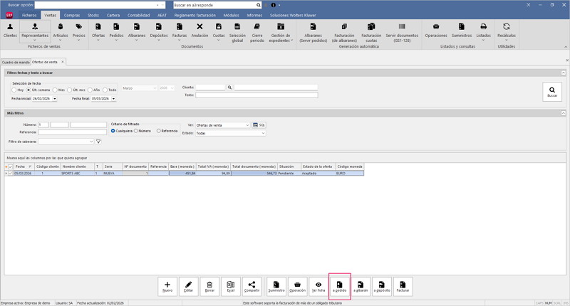Image resolution: width=570 pixels, height=306 pixels.
Task: Click the Cliente lookup magnifier button
Action: point(229,88)
